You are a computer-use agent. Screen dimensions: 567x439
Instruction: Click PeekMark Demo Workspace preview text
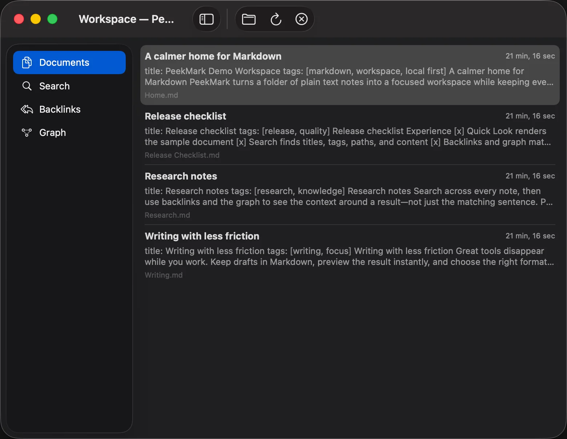349,77
